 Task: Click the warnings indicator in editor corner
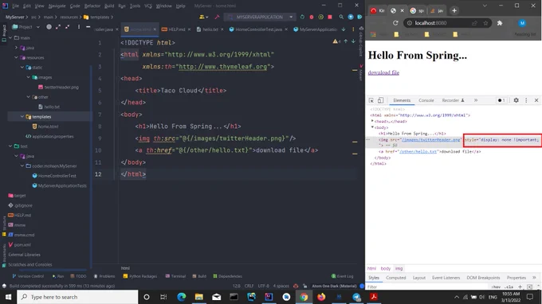pos(336,41)
